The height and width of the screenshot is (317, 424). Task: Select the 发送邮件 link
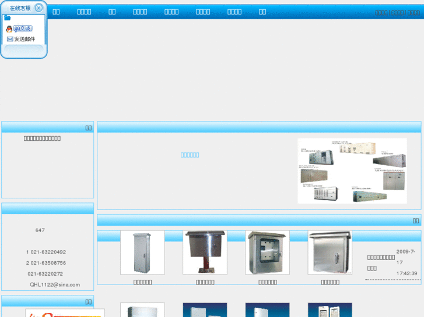(x=24, y=39)
